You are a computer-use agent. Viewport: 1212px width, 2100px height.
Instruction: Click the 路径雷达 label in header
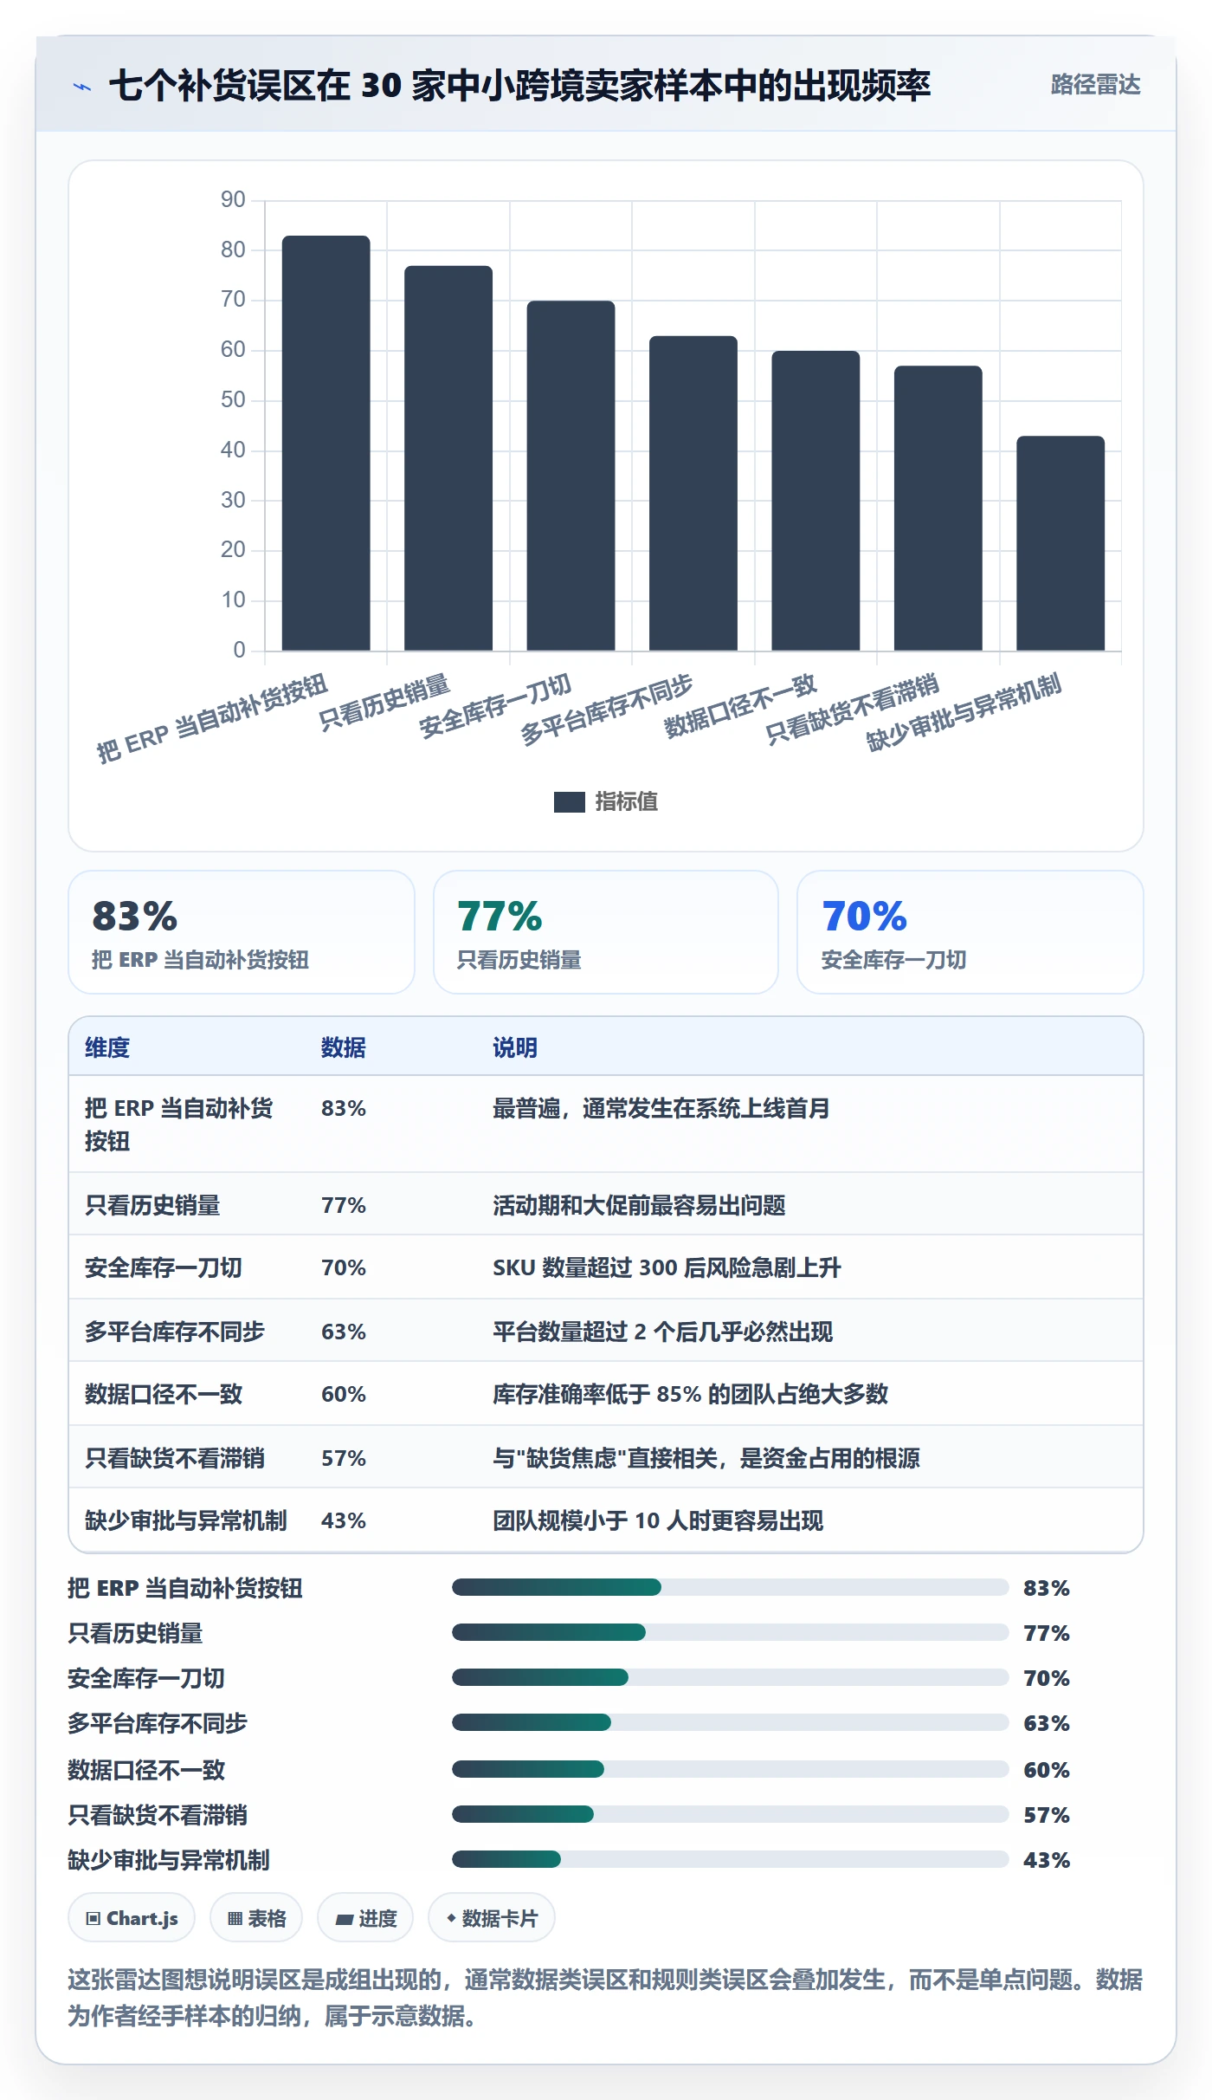[x=1095, y=84]
